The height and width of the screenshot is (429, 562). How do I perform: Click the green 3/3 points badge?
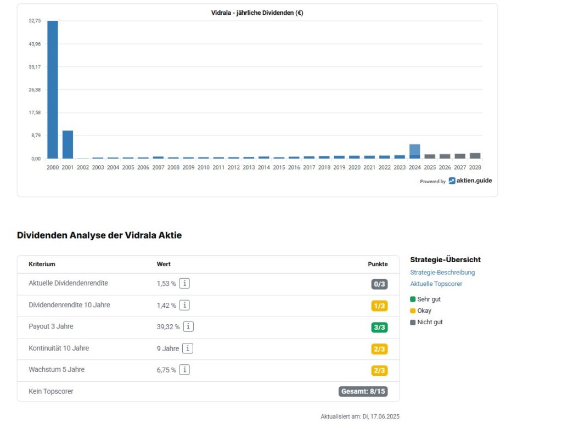379,327
